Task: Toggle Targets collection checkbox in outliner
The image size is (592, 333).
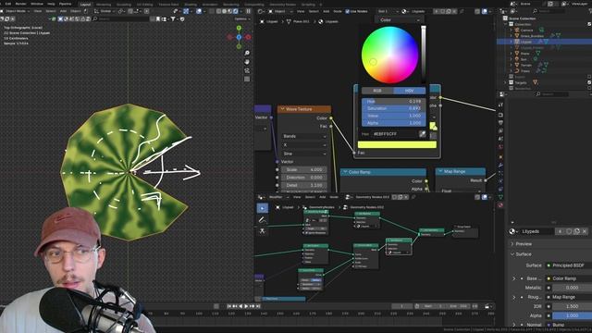Action: [589, 82]
